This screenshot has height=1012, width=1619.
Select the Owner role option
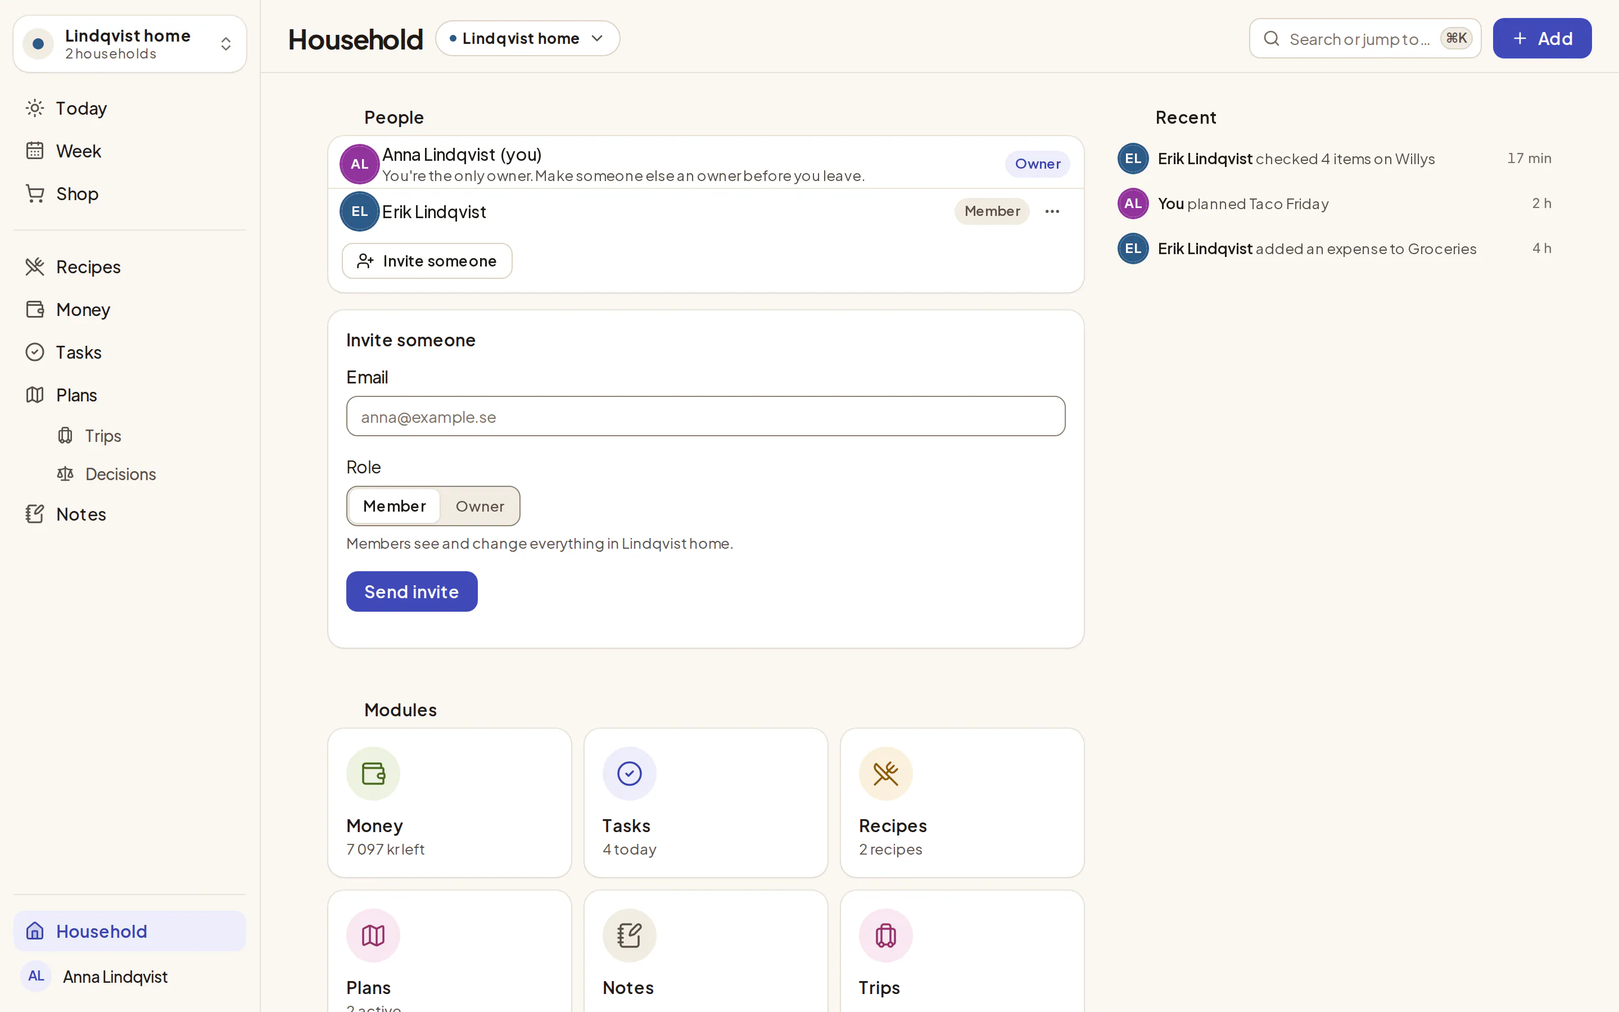(x=480, y=506)
